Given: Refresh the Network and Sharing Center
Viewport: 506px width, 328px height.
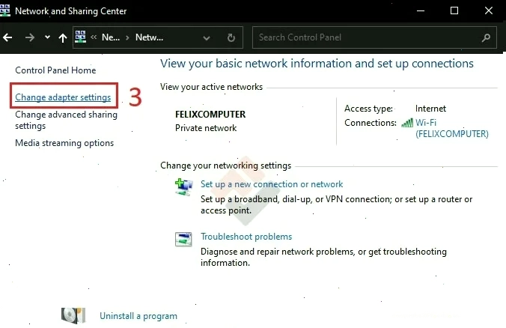Looking at the screenshot, I should pos(231,37).
